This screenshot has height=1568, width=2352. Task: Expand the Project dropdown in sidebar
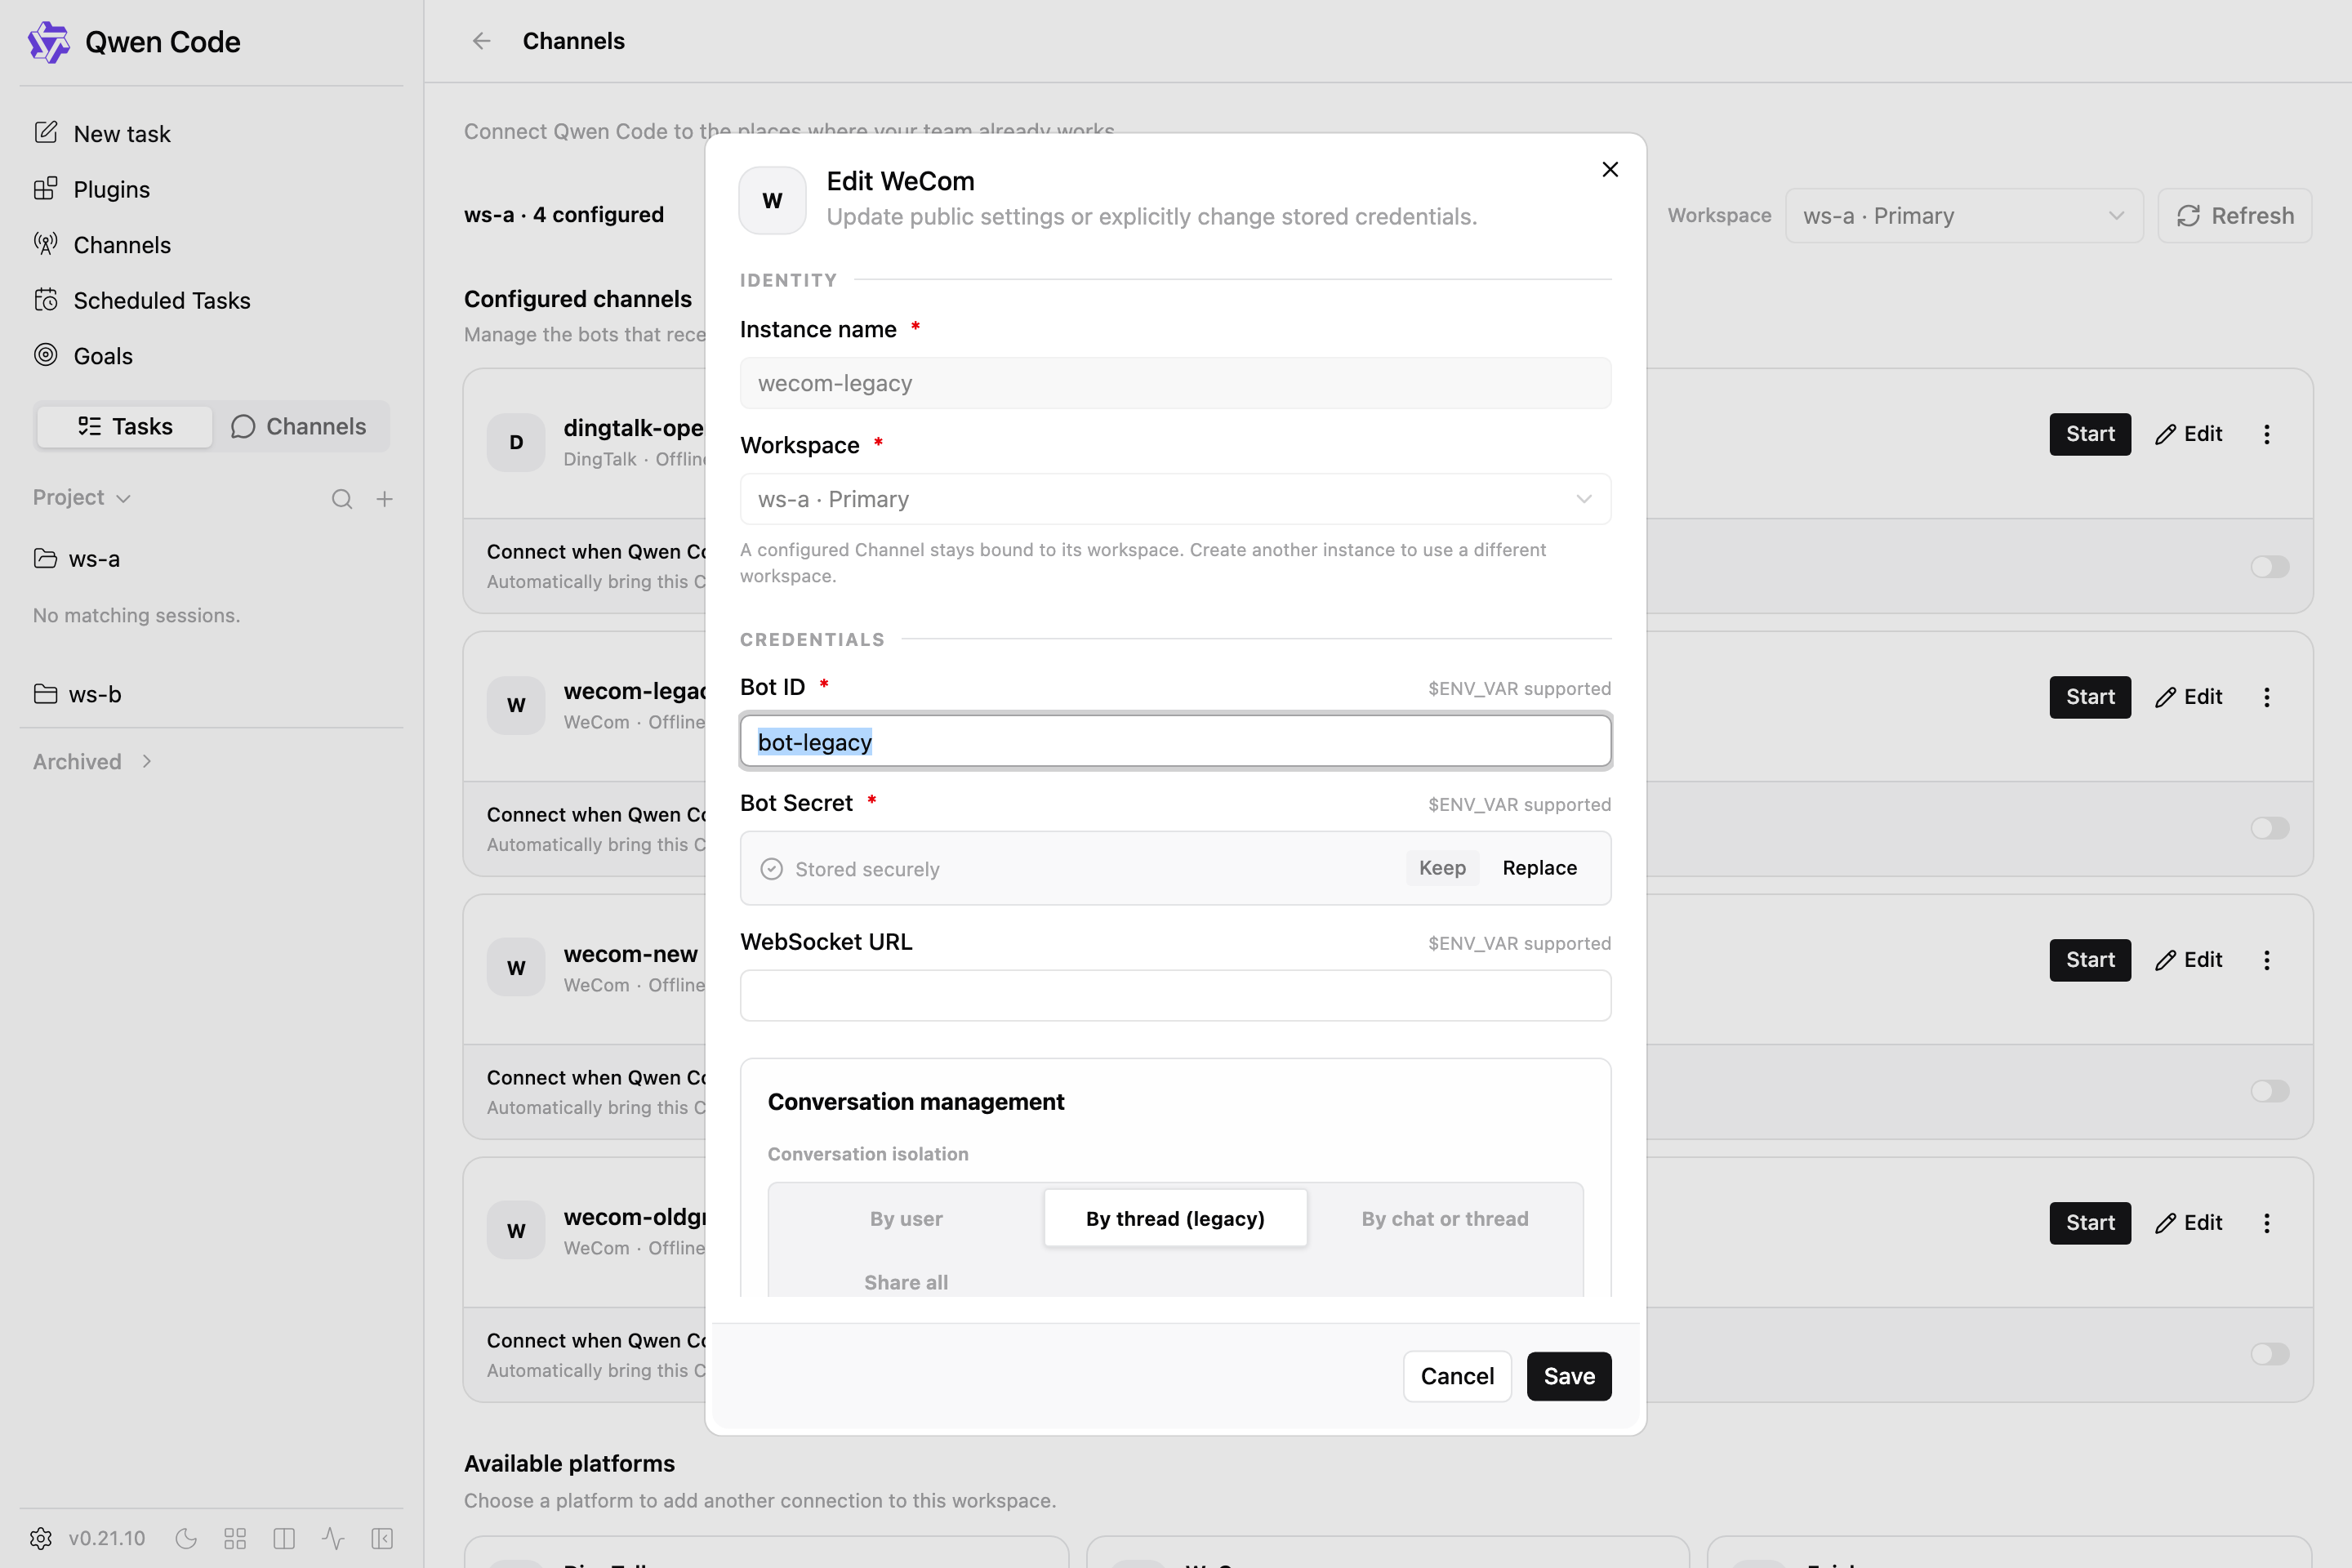(x=82, y=498)
